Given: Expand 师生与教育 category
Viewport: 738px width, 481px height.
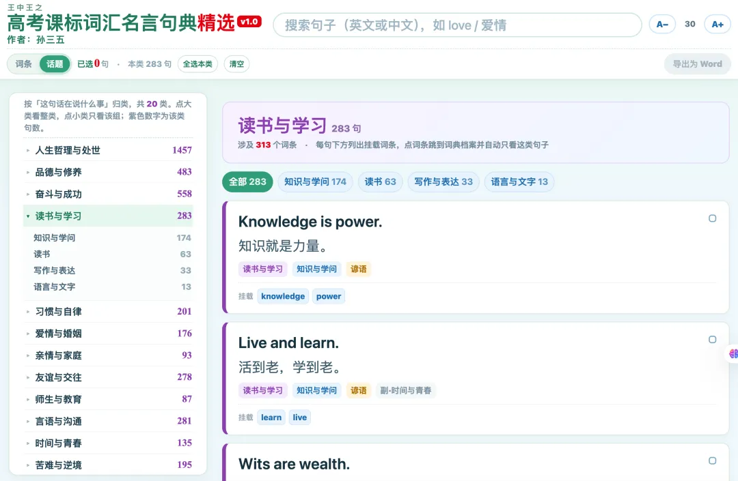Looking at the screenshot, I should pyautogui.click(x=108, y=399).
